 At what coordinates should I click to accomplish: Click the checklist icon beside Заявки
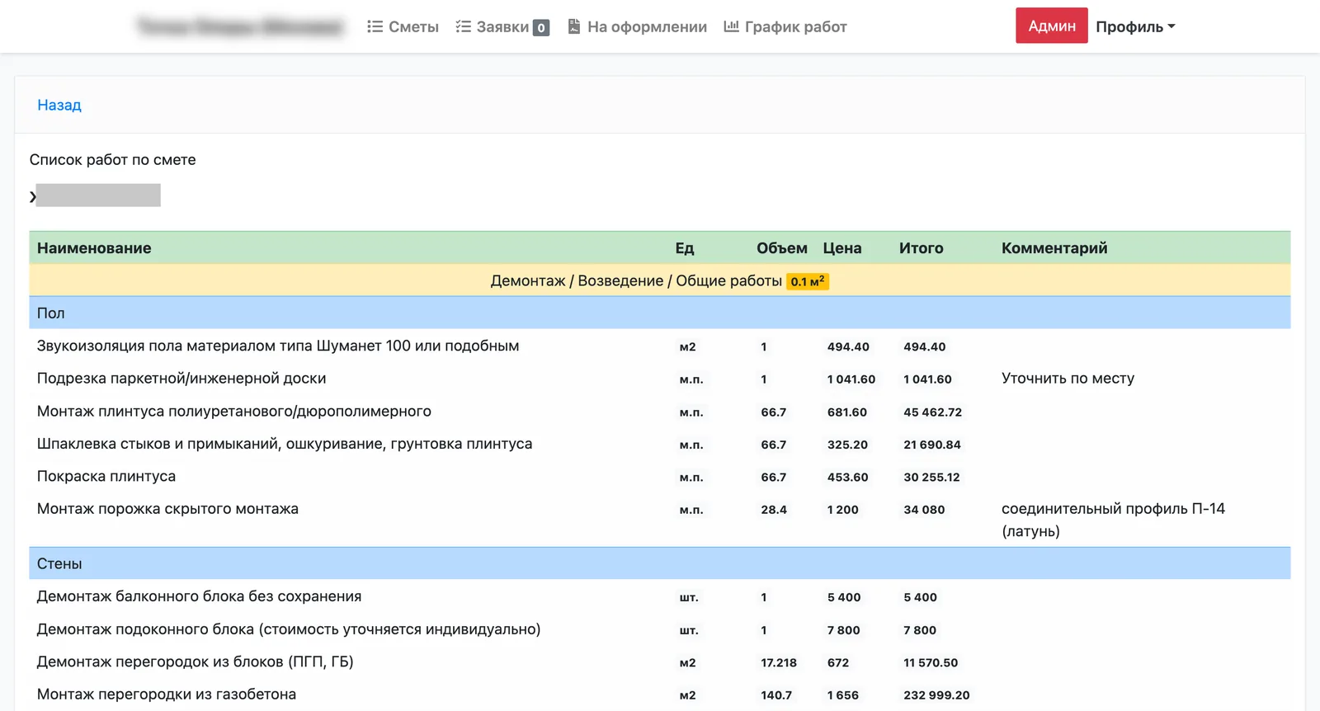click(463, 26)
